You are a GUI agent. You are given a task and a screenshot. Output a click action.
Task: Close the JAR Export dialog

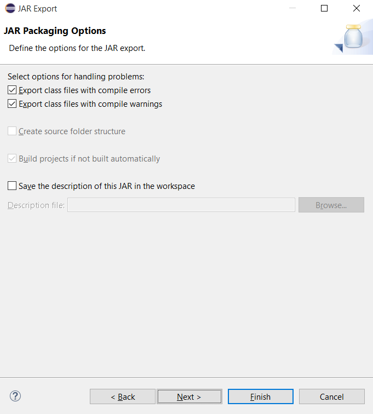click(357, 9)
